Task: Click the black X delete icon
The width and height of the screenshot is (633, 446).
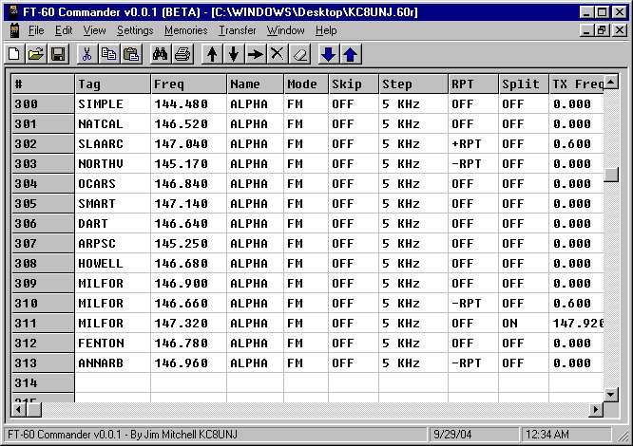Action: click(277, 54)
